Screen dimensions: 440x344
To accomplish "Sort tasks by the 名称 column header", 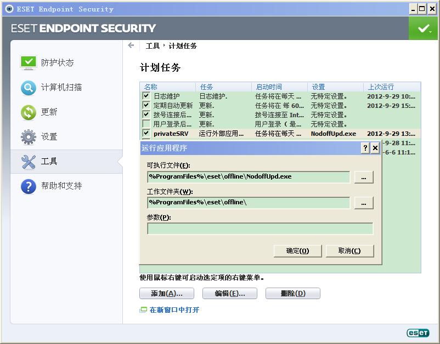I will coord(167,87).
